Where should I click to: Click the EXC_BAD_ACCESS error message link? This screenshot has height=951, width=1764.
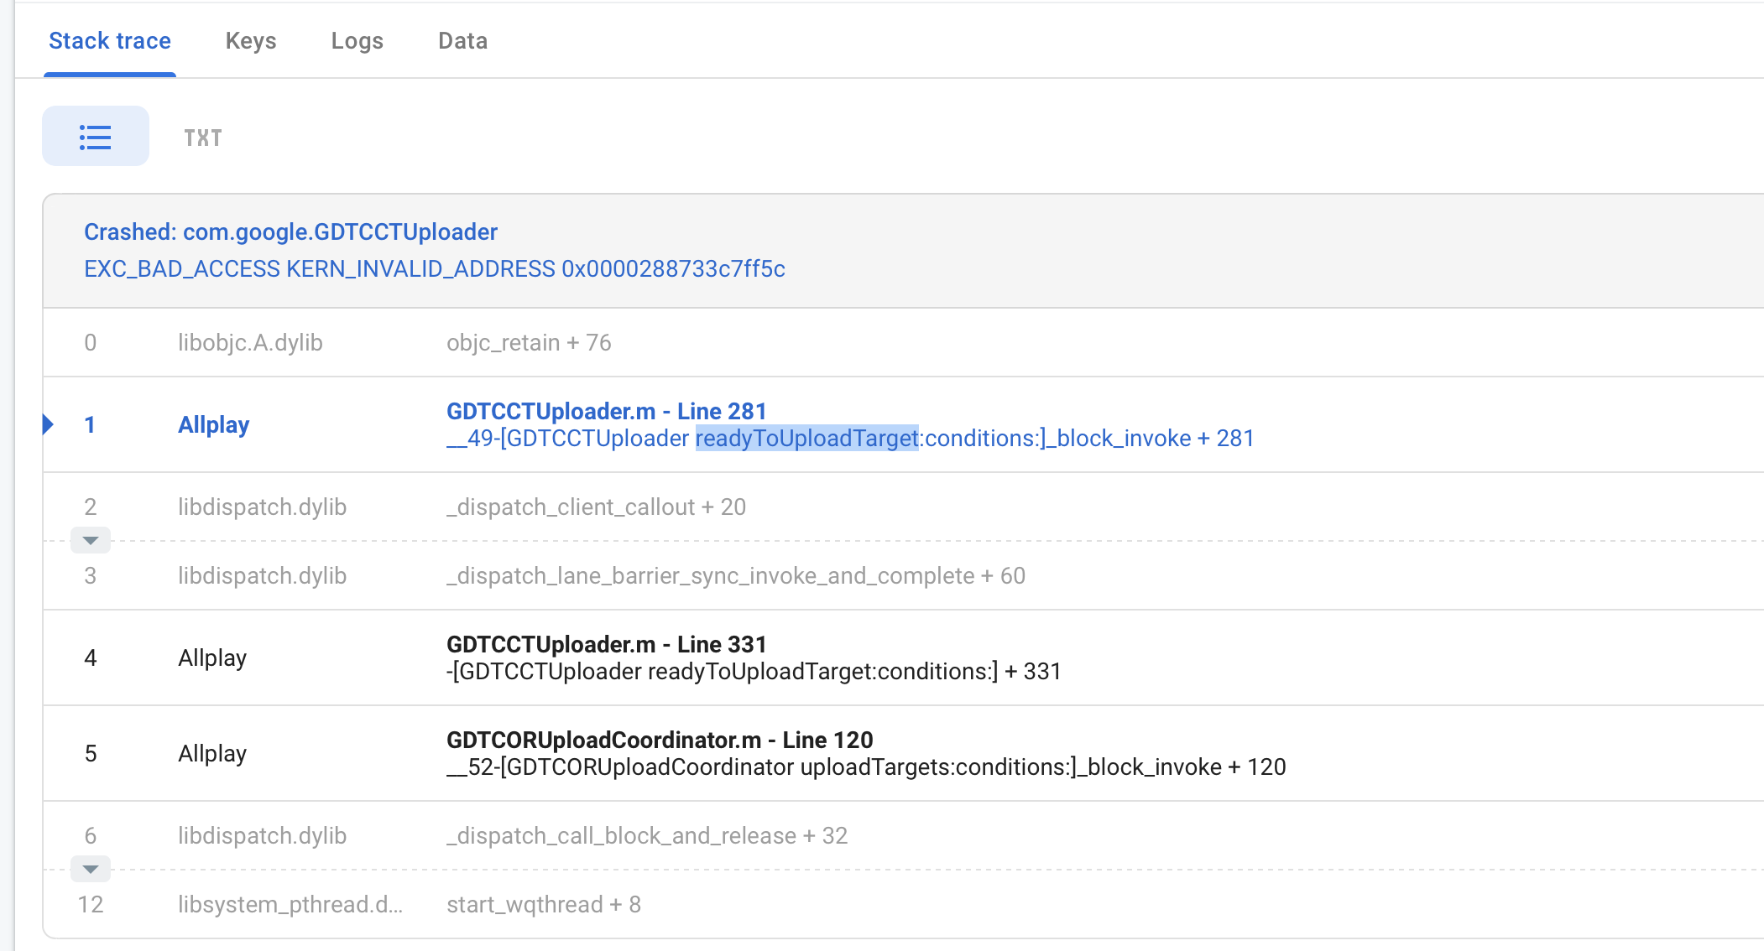(435, 269)
